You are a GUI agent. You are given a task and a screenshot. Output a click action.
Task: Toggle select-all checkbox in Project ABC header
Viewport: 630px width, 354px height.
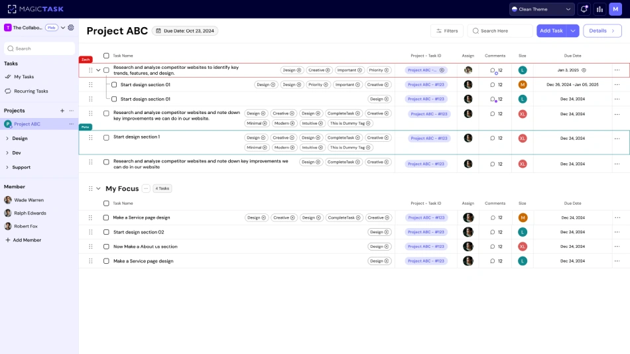[106, 56]
